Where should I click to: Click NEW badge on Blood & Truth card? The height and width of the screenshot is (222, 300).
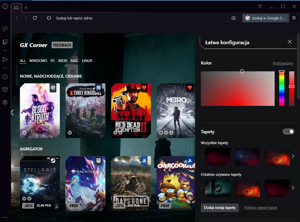pyautogui.click(x=53, y=88)
